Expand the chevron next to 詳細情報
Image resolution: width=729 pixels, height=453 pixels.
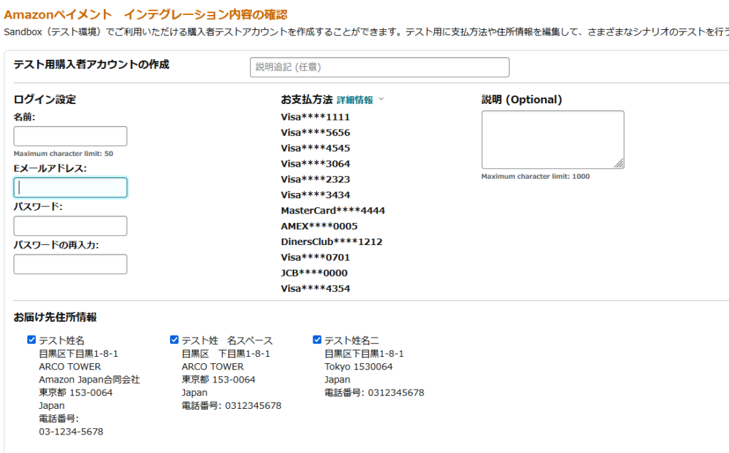click(x=381, y=100)
